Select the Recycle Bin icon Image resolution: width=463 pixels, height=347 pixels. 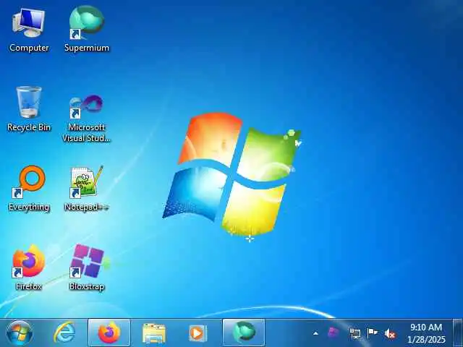pyautogui.click(x=29, y=109)
